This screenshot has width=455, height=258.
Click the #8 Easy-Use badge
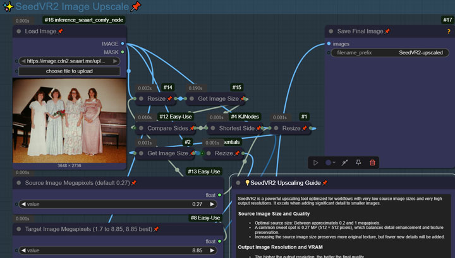pos(205,218)
